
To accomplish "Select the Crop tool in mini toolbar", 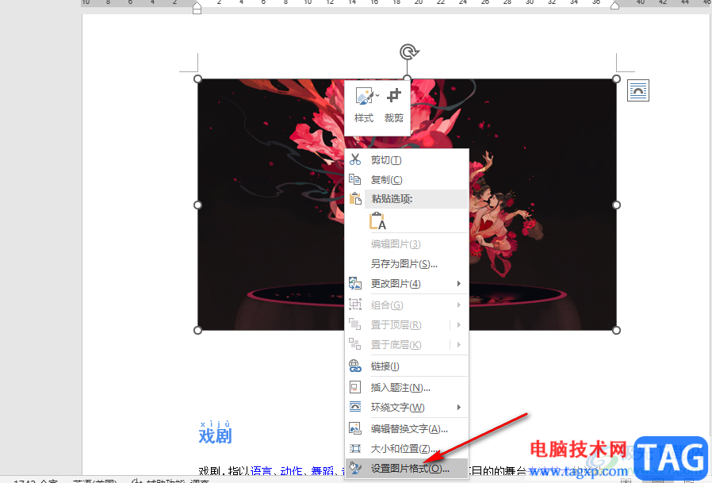I will [394, 105].
